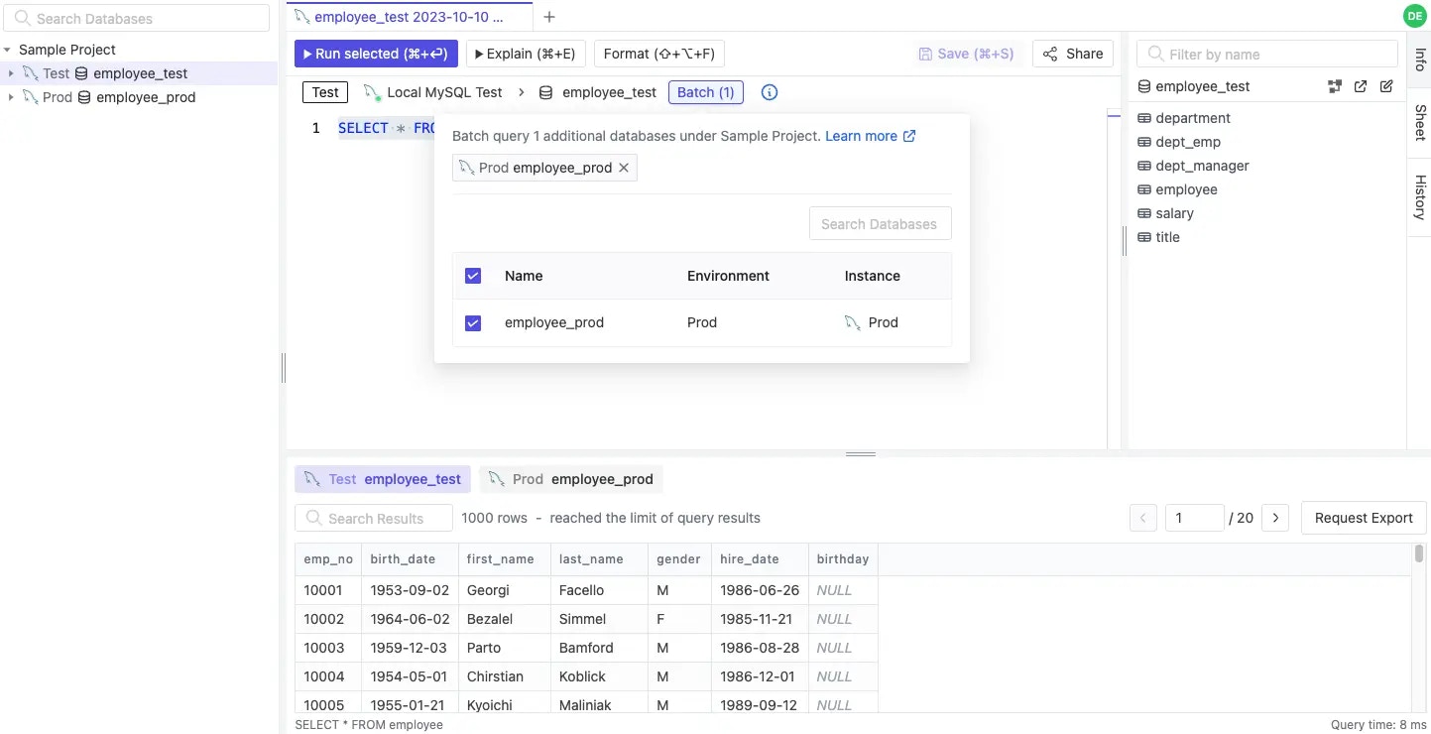
Task: Add new sheet tab with plus icon
Action: (x=549, y=17)
